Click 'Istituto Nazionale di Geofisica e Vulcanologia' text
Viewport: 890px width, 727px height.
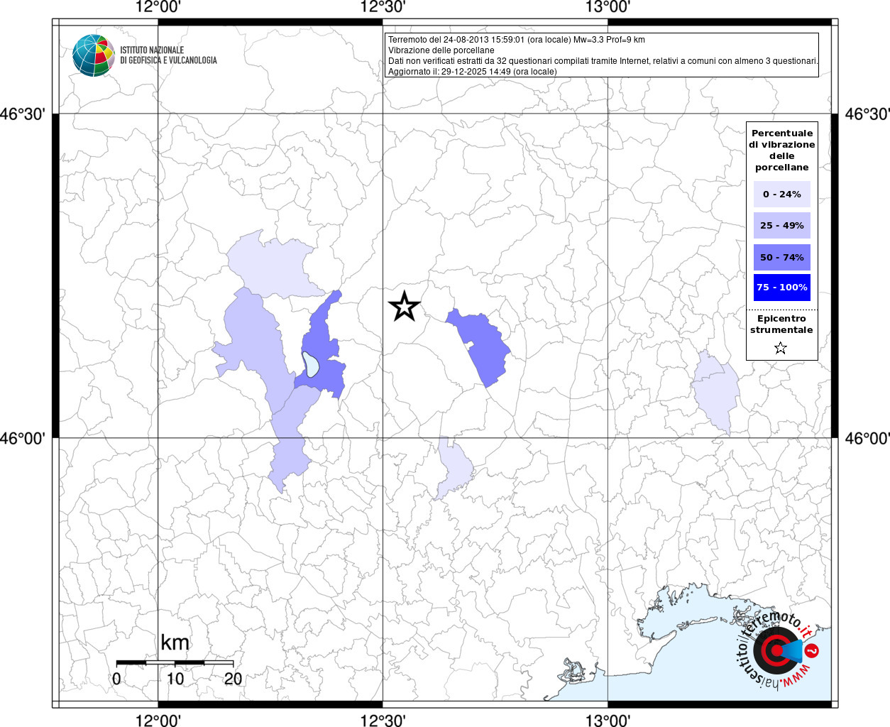[168, 55]
